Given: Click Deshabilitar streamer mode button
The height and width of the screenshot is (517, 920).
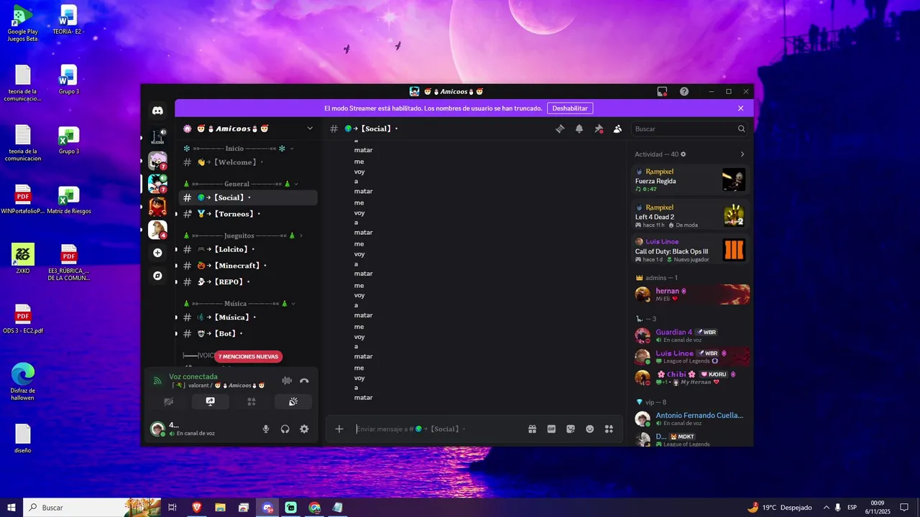Looking at the screenshot, I should click(x=570, y=108).
